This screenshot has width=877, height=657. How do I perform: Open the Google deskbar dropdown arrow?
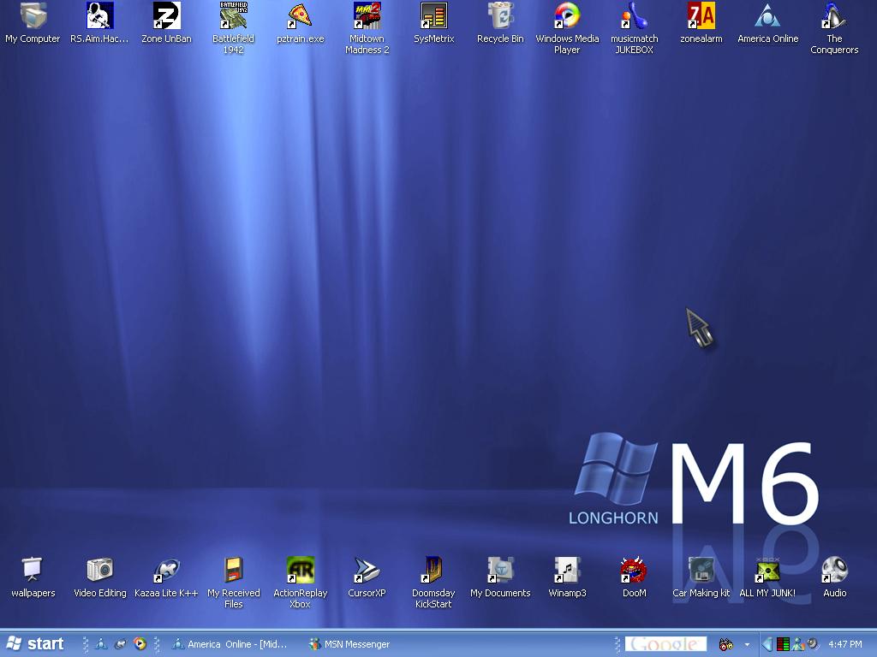[747, 644]
